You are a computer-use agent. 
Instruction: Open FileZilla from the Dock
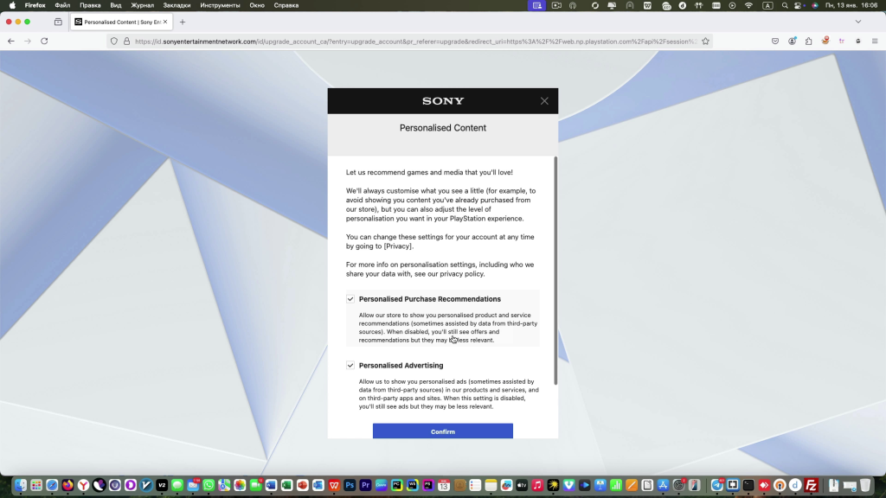tap(812, 485)
